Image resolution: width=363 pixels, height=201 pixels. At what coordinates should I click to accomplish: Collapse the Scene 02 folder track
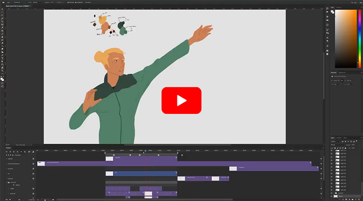[6, 182]
